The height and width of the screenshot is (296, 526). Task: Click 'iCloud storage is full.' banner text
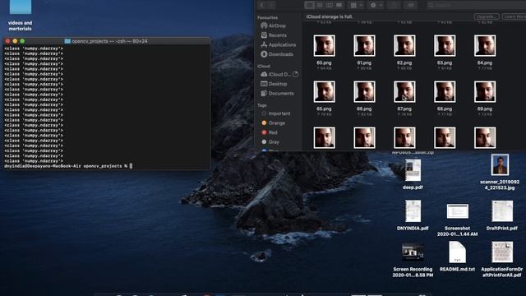pos(330,16)
